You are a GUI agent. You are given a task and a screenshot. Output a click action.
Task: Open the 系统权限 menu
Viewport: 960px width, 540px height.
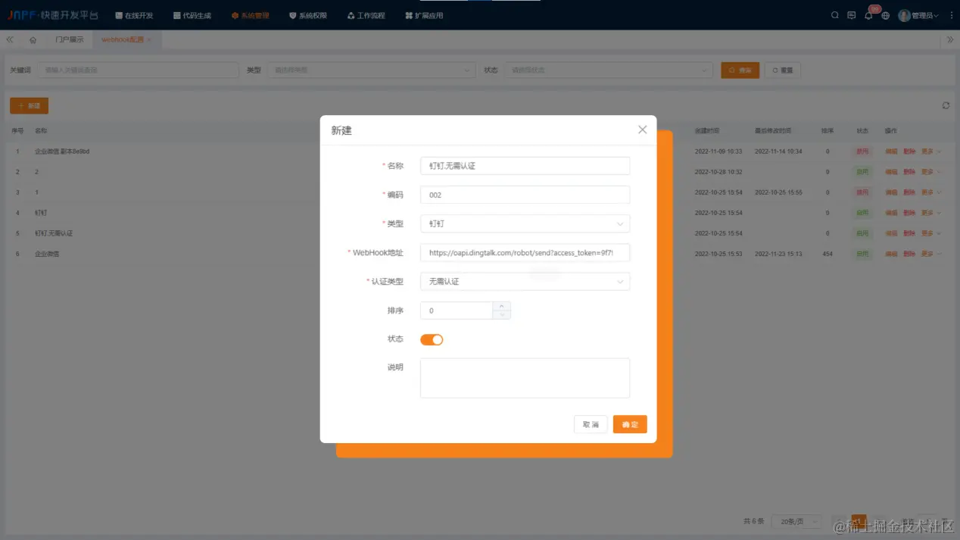point(308,15)
